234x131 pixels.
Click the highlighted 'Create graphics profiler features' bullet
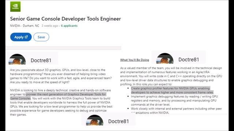[172, 90]
